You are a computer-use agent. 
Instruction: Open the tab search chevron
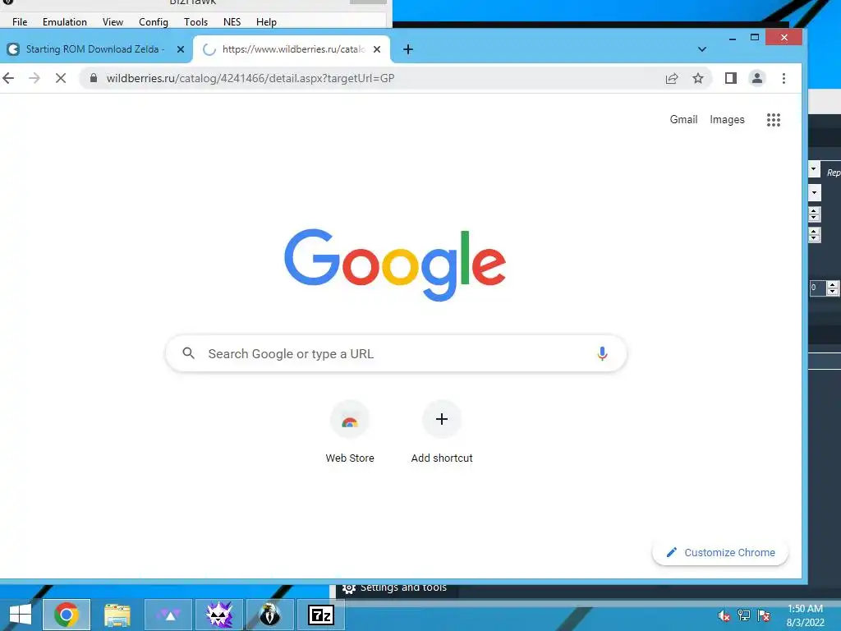[702, 49]
